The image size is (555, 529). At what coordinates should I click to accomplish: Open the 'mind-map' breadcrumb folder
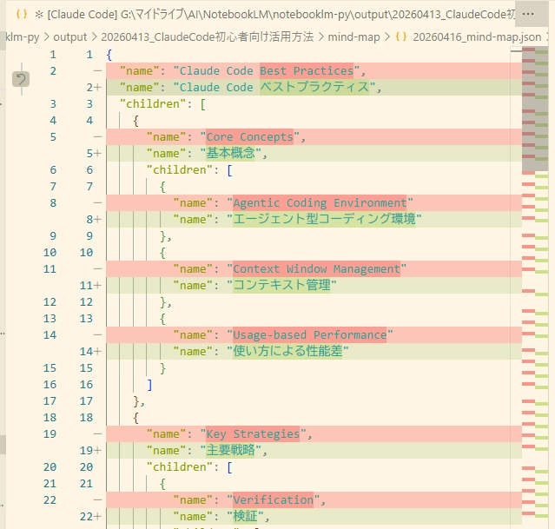[x=354, y=36]
